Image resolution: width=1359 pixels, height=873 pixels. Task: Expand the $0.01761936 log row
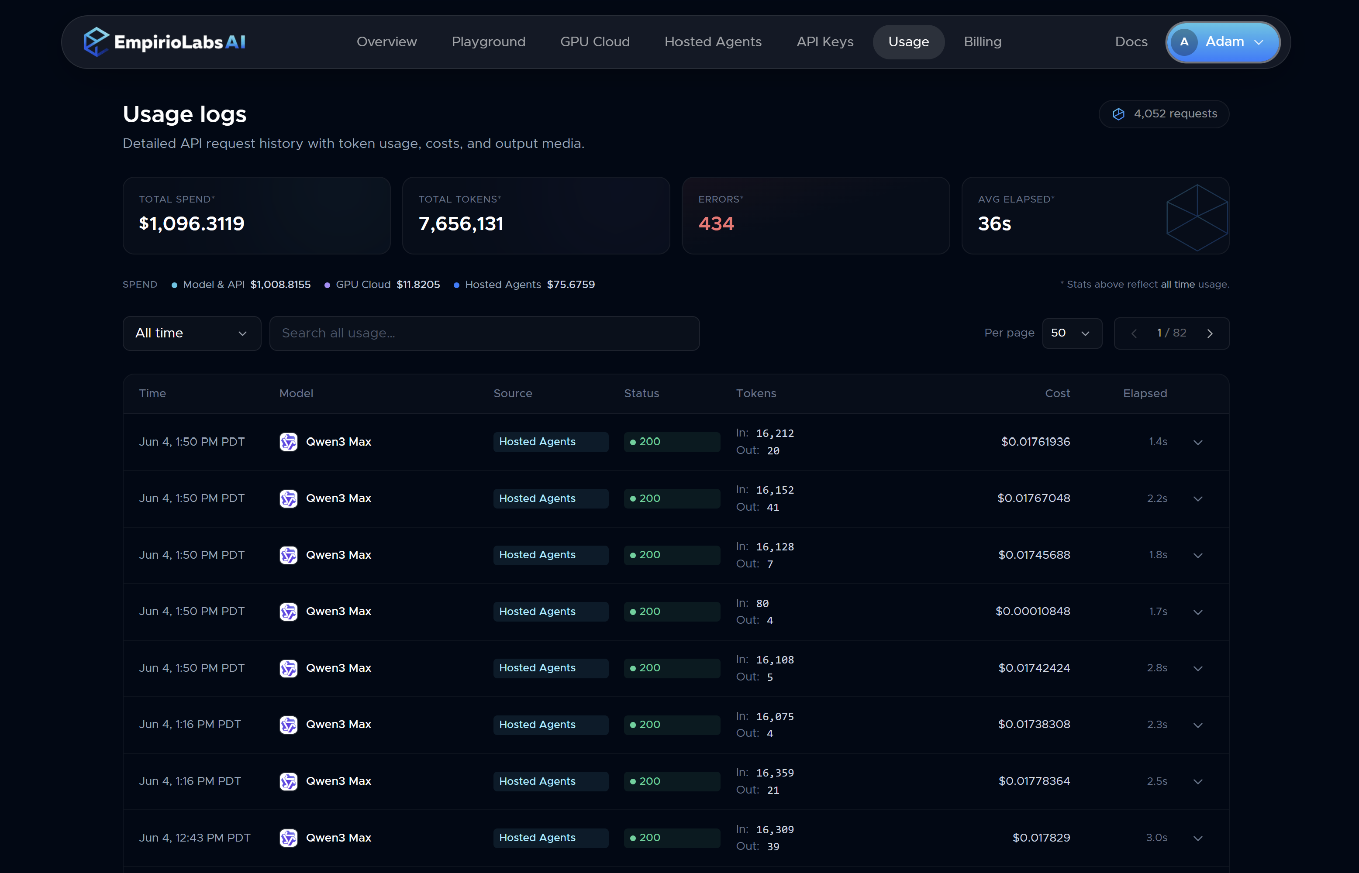(x=1198, y=442)
